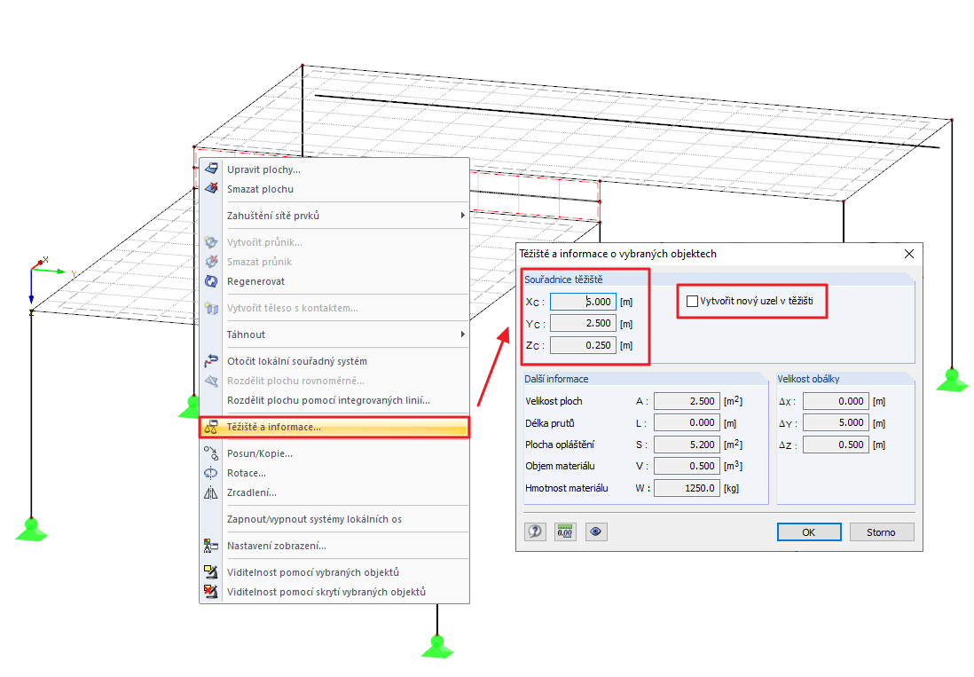Expand Táhnout submenu arrow
Image resolution: width=974 pixels, height=677 pixels.
tap(463, 335)
